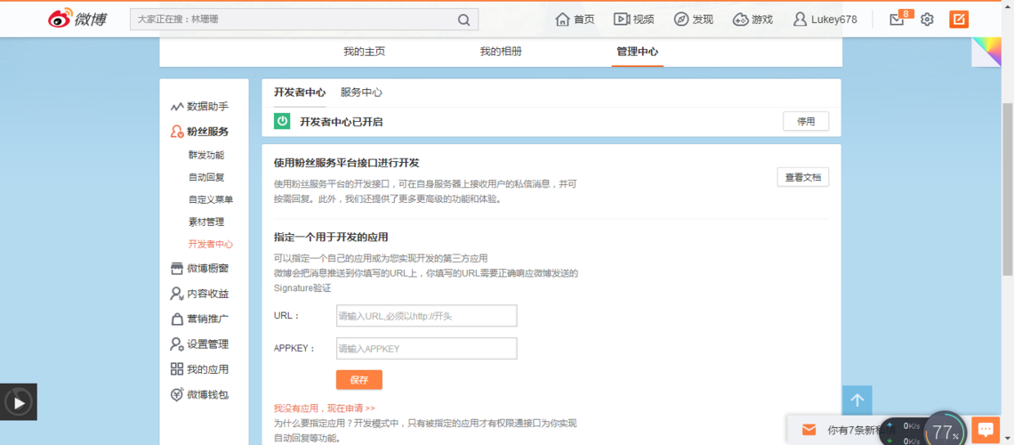Open the settings gear icon

click(x=927, y=20)
